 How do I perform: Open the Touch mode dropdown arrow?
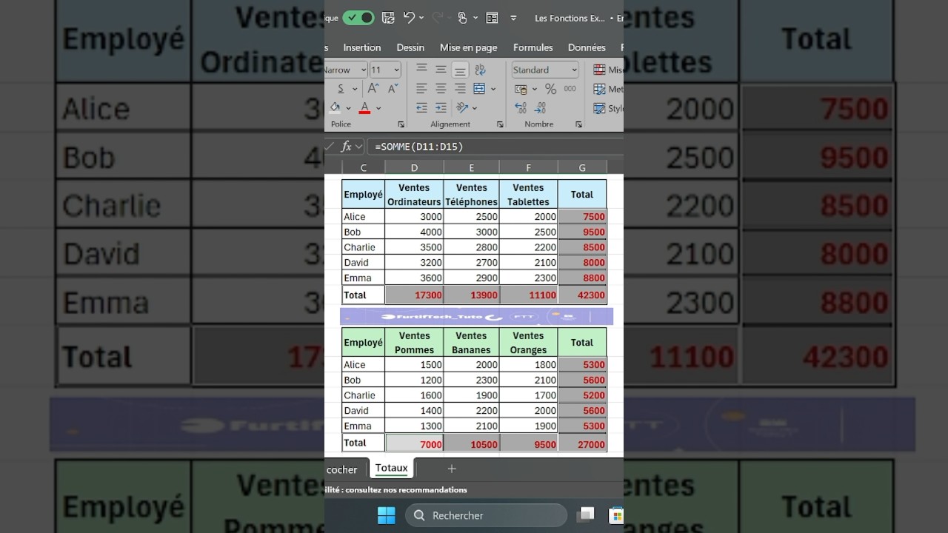pos(475,18)
